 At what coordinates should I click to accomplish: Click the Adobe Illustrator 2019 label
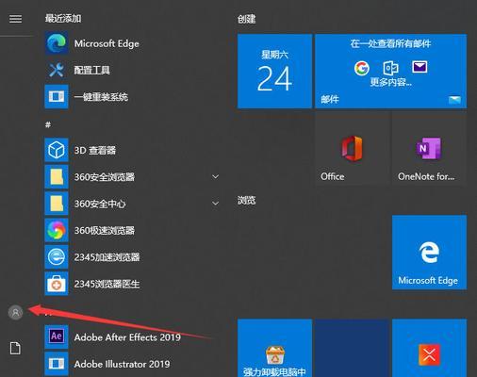[122, 364]
